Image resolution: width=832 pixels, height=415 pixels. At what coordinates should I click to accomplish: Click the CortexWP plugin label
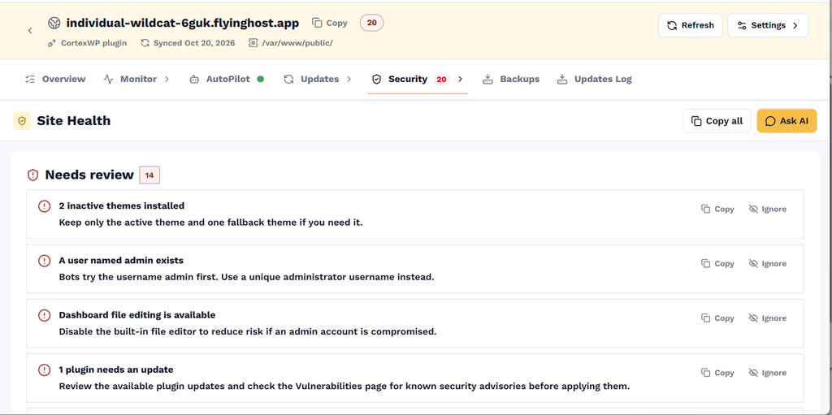(x=94, y=43)
